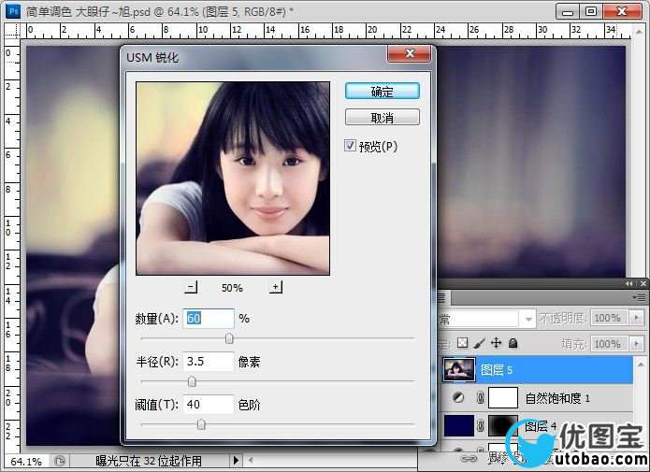Screen dimensions: 650x472
Task: Select the 图层 5 layer thumbnail
Action: 457,370
